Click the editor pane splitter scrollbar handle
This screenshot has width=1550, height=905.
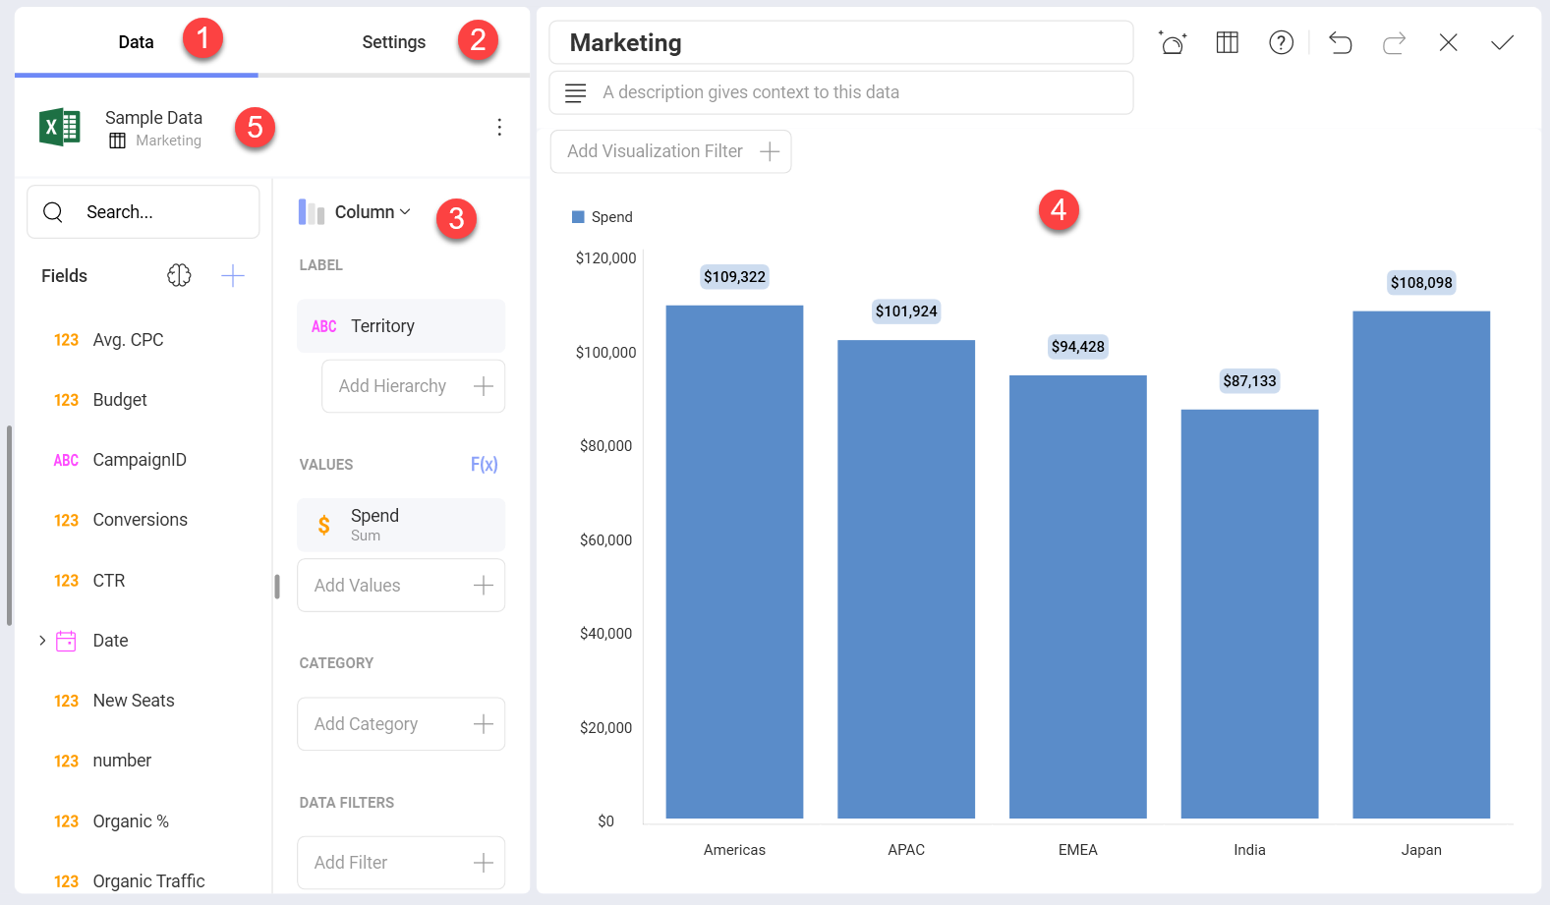click(x=277, y=587)
